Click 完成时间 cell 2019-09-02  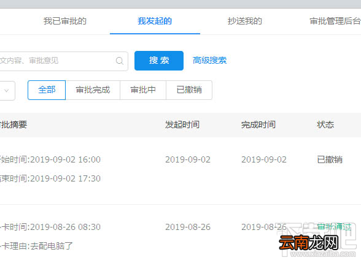pyautogui.click(x=264, y=159)
